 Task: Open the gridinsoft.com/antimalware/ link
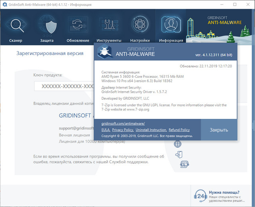(123, 124)
